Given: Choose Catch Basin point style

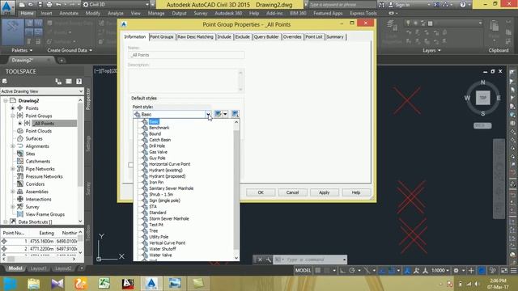Looking at the screenshot, I should tap(160, 140).
